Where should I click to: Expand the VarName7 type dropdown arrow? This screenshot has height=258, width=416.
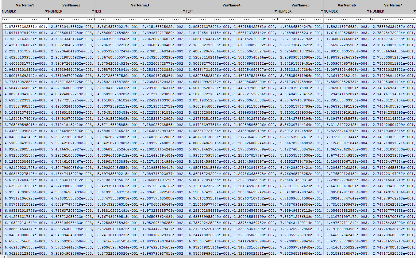tap(414, 11)
